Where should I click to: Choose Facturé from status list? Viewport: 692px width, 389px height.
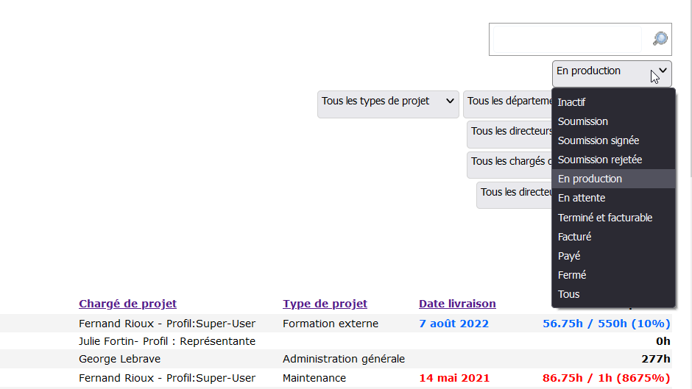coord(574,237)
